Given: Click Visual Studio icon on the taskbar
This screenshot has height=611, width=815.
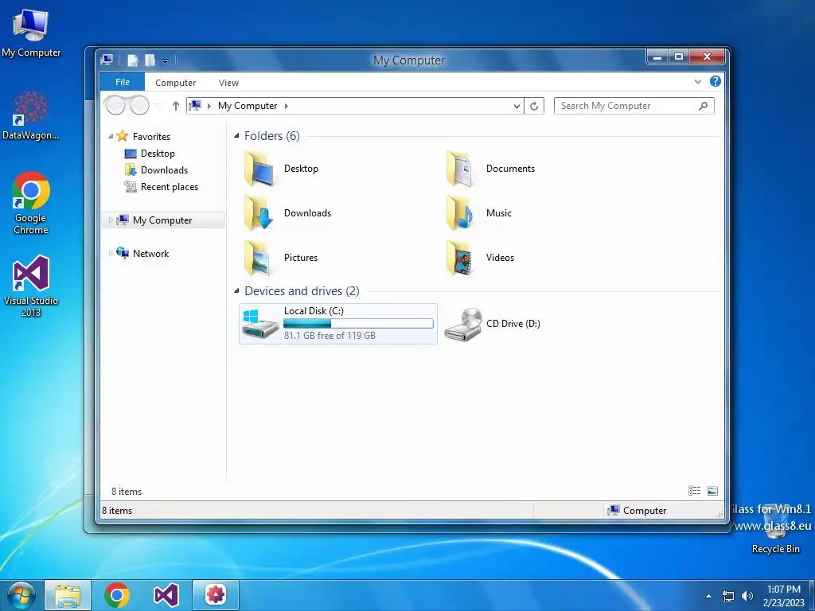Looking at the screenshot, I should coord(166,595).
